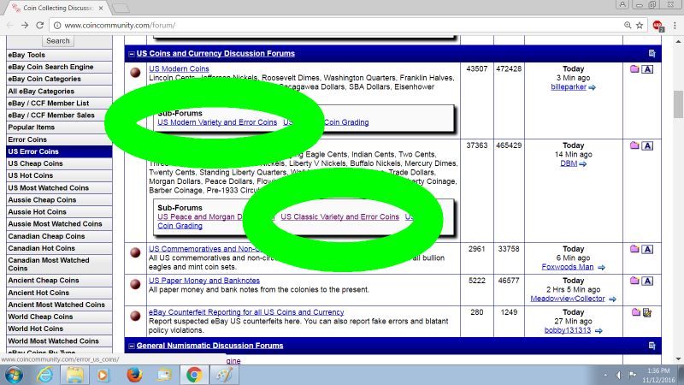Open the volume icon in the system tray
The image size is (684, 385).
(x=619, y=375)
